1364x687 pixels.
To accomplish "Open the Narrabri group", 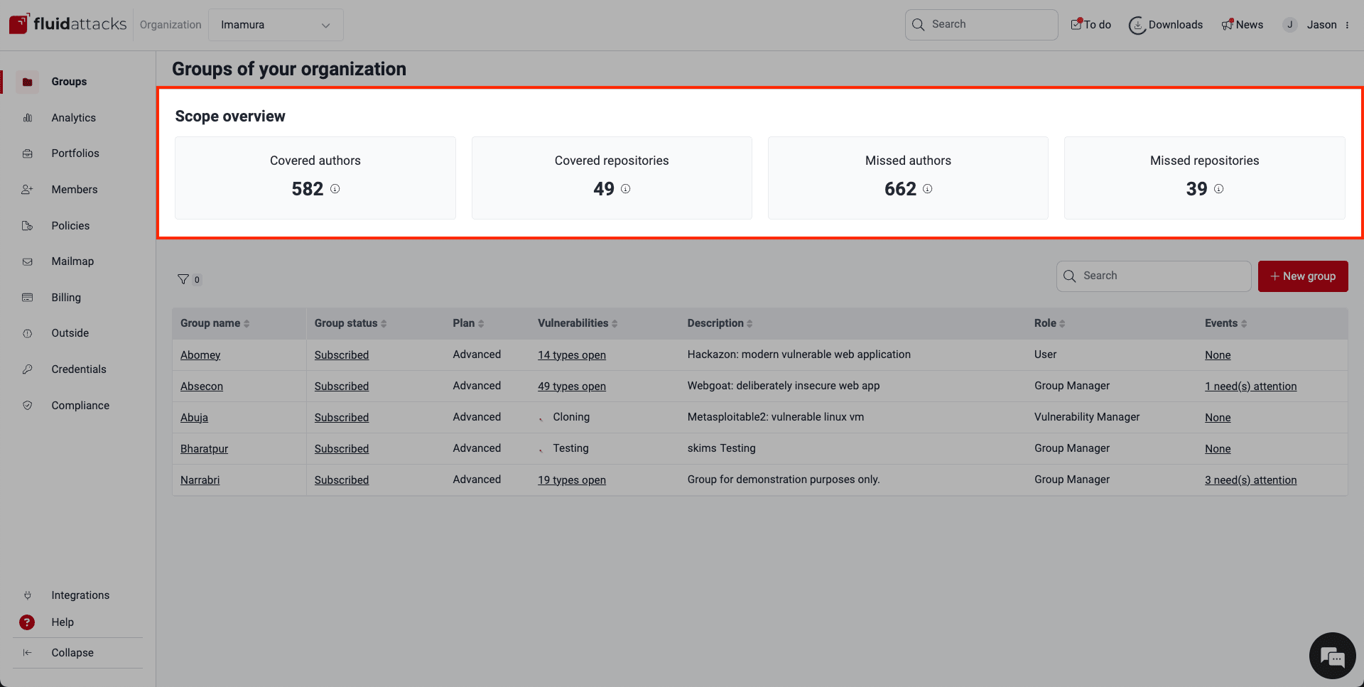I will point(200,480).
